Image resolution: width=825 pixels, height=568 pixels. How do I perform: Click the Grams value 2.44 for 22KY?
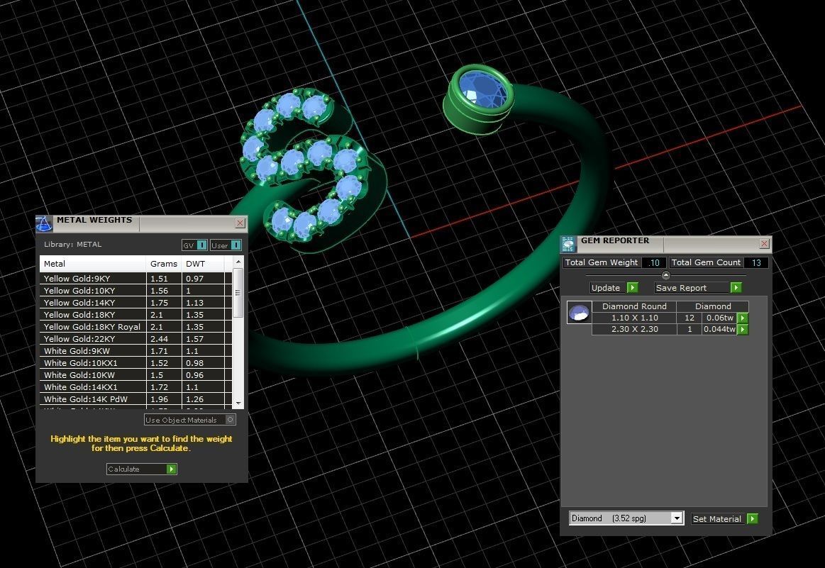(x=164, y=339)
